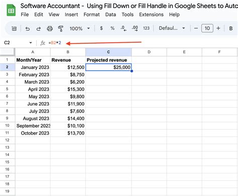Open the Insert menu
This screenshot has height=196, width=238.
coord(71,15)
